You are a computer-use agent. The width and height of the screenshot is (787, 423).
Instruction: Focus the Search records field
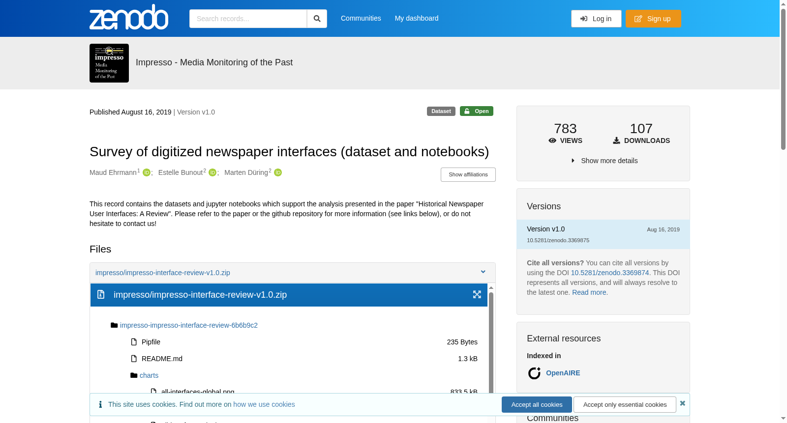[x=248, y=19]
